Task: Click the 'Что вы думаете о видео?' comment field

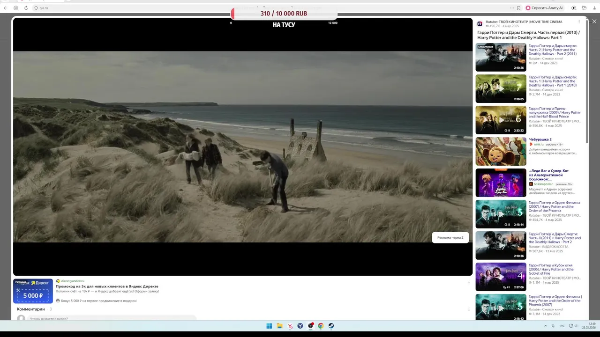Action: [x=112, y=318]
